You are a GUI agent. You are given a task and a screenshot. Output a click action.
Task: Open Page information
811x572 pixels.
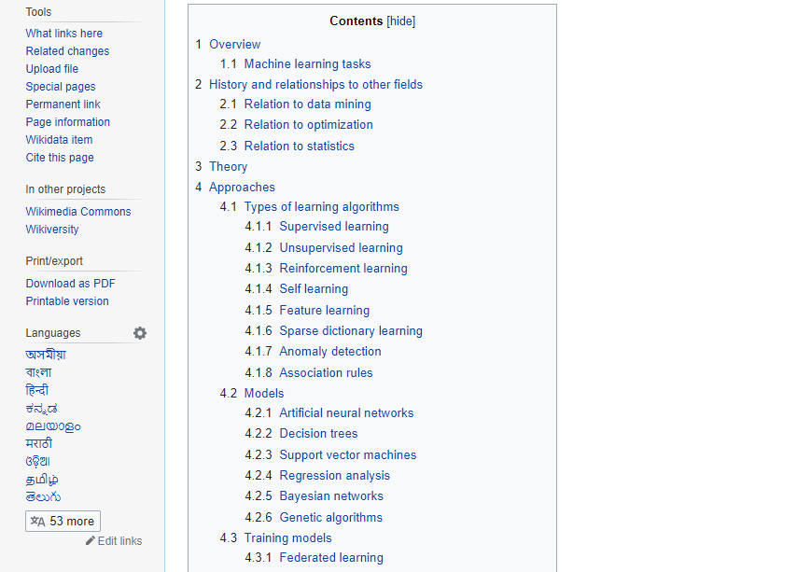68,122
